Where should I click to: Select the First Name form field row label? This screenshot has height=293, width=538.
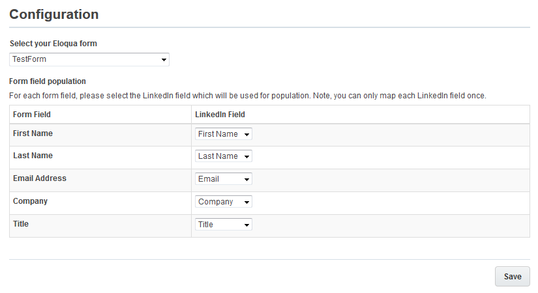pos(33,133)
